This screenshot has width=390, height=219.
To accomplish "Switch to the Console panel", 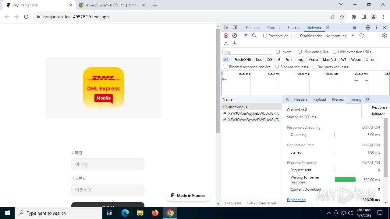I will tap(274, 27).
